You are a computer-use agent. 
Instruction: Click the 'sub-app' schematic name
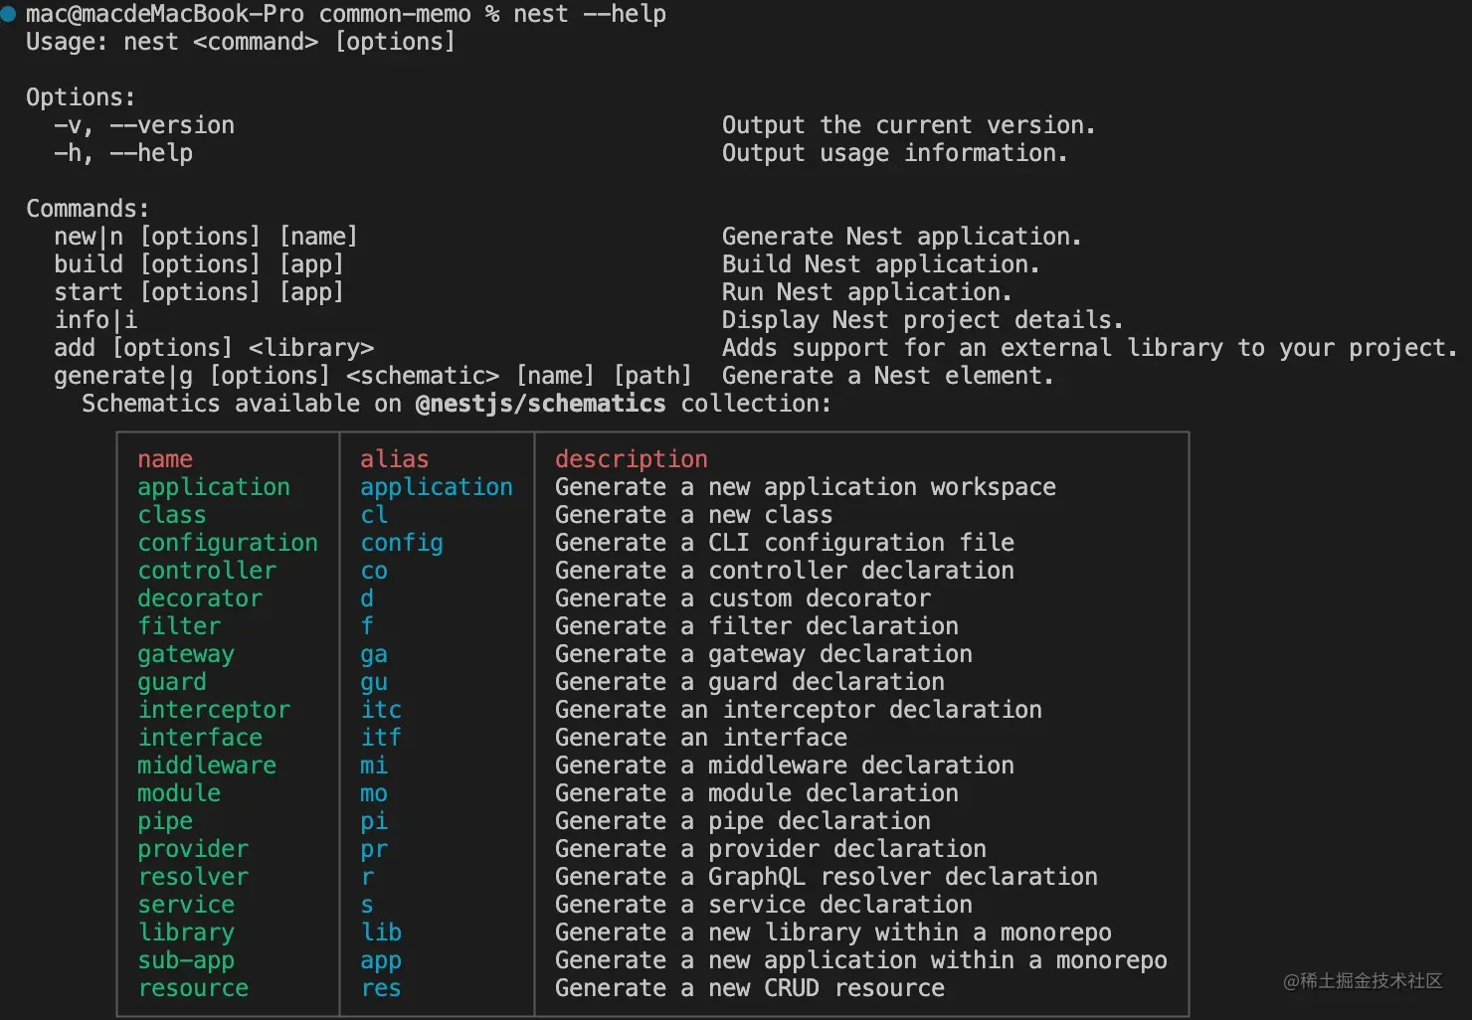186,960
